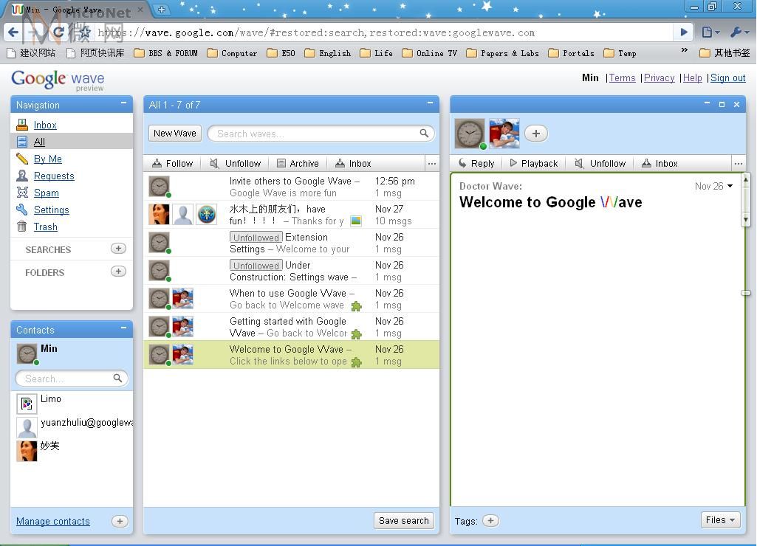Maximize the wave panel

pyautogui.click(x=722, y=104)
